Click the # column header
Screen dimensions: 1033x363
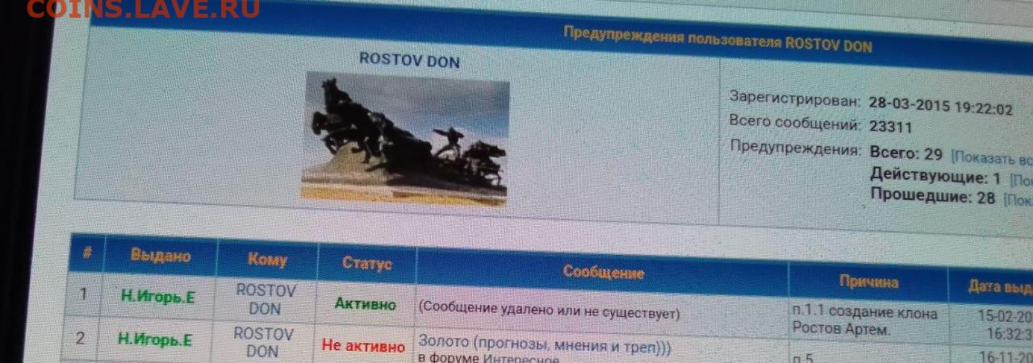point(86,253)
